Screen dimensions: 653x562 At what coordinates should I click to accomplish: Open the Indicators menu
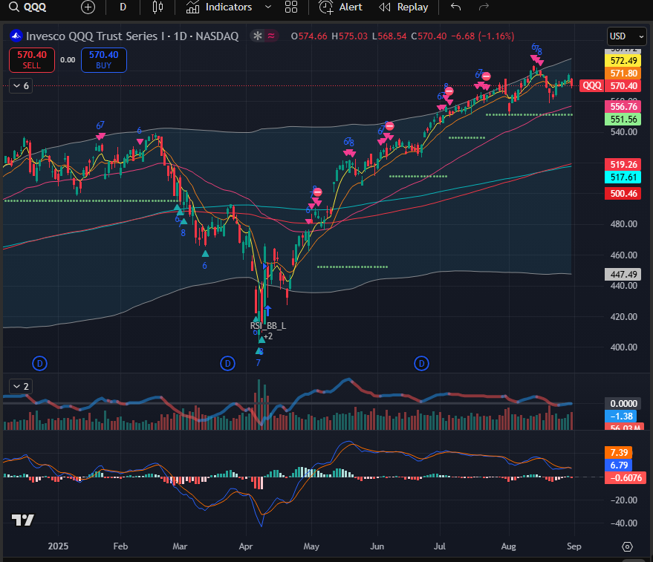tap(219, 7)
